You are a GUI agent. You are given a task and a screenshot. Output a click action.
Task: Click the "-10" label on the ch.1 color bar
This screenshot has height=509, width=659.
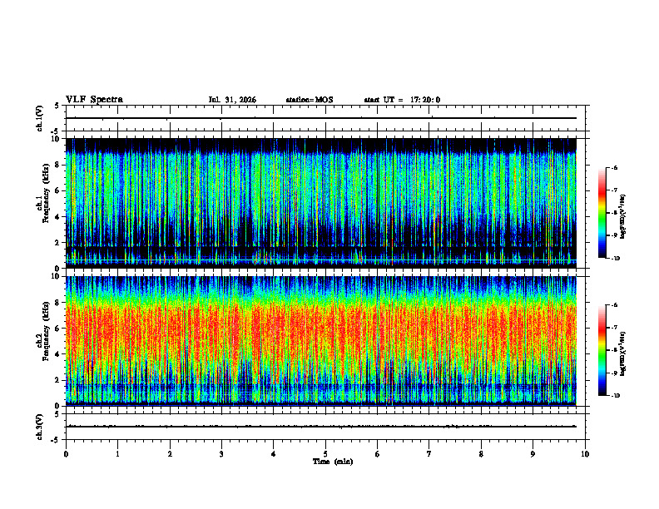coord(615,259)
